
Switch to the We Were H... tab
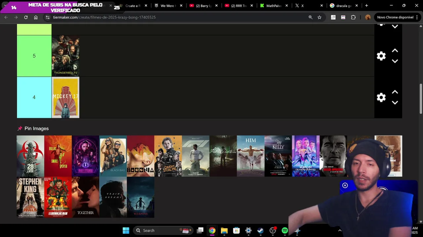(x=169, y=6)
